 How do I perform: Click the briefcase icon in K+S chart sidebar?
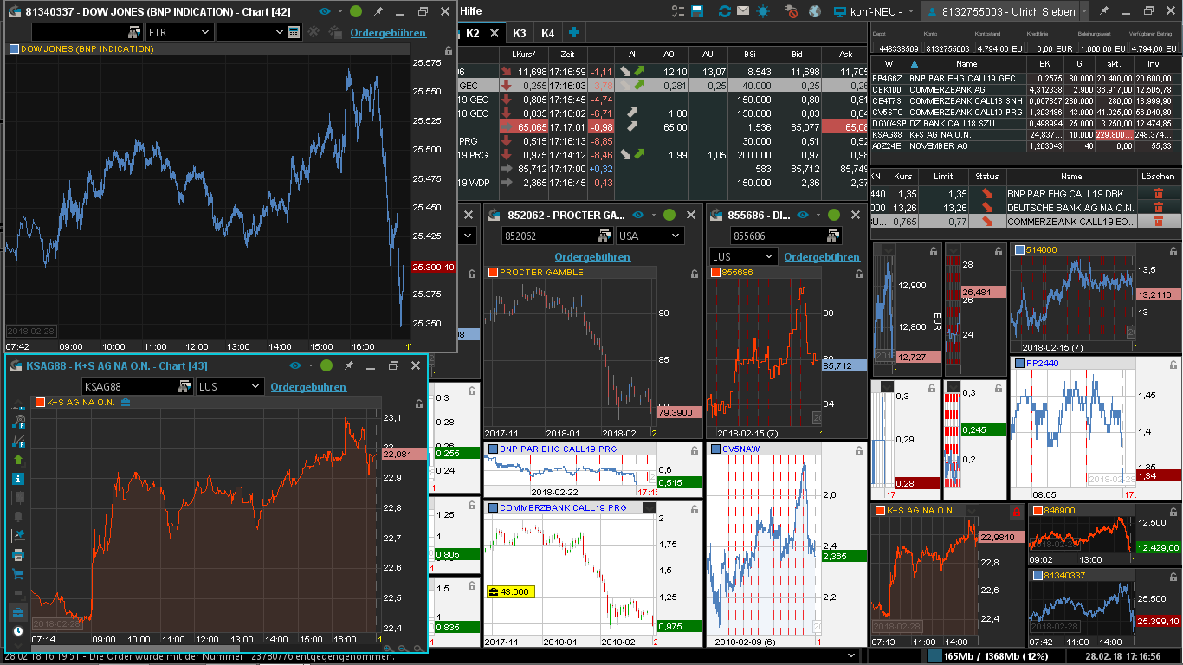[x=18, y=612]
